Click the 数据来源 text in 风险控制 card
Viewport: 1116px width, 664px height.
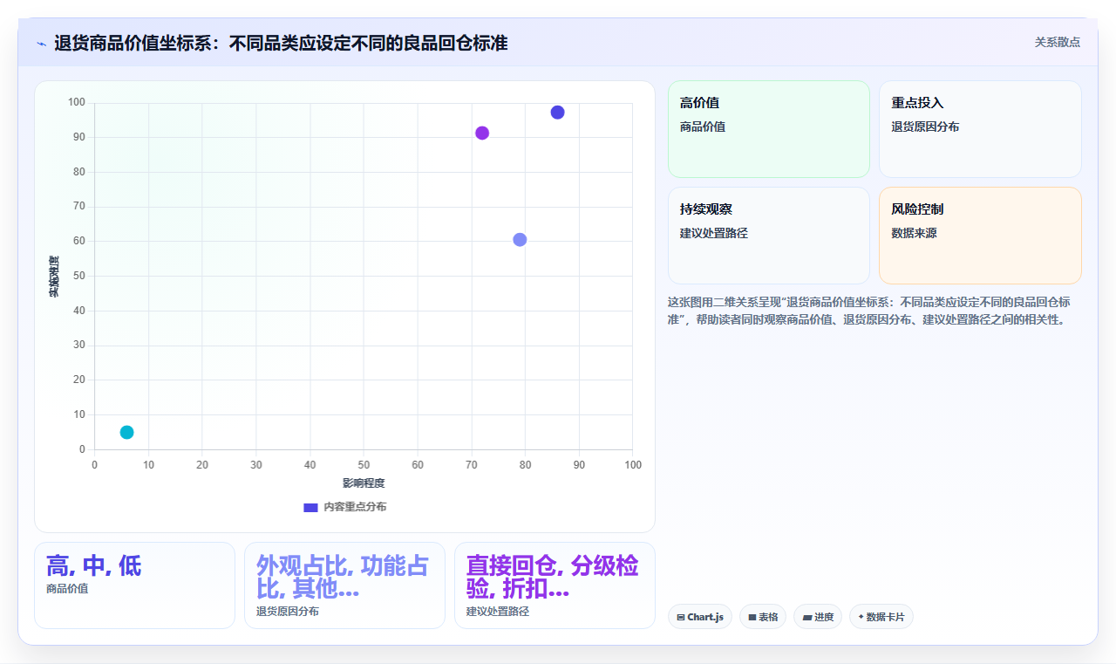tap(914, 233)
